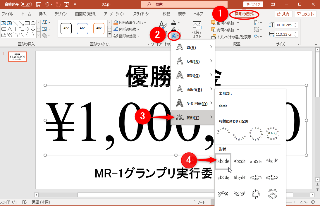This screenshot has height=206, width=320.
Task: Toggle the 自動保存 AutoSave switch
Action: tap(26, 4)
